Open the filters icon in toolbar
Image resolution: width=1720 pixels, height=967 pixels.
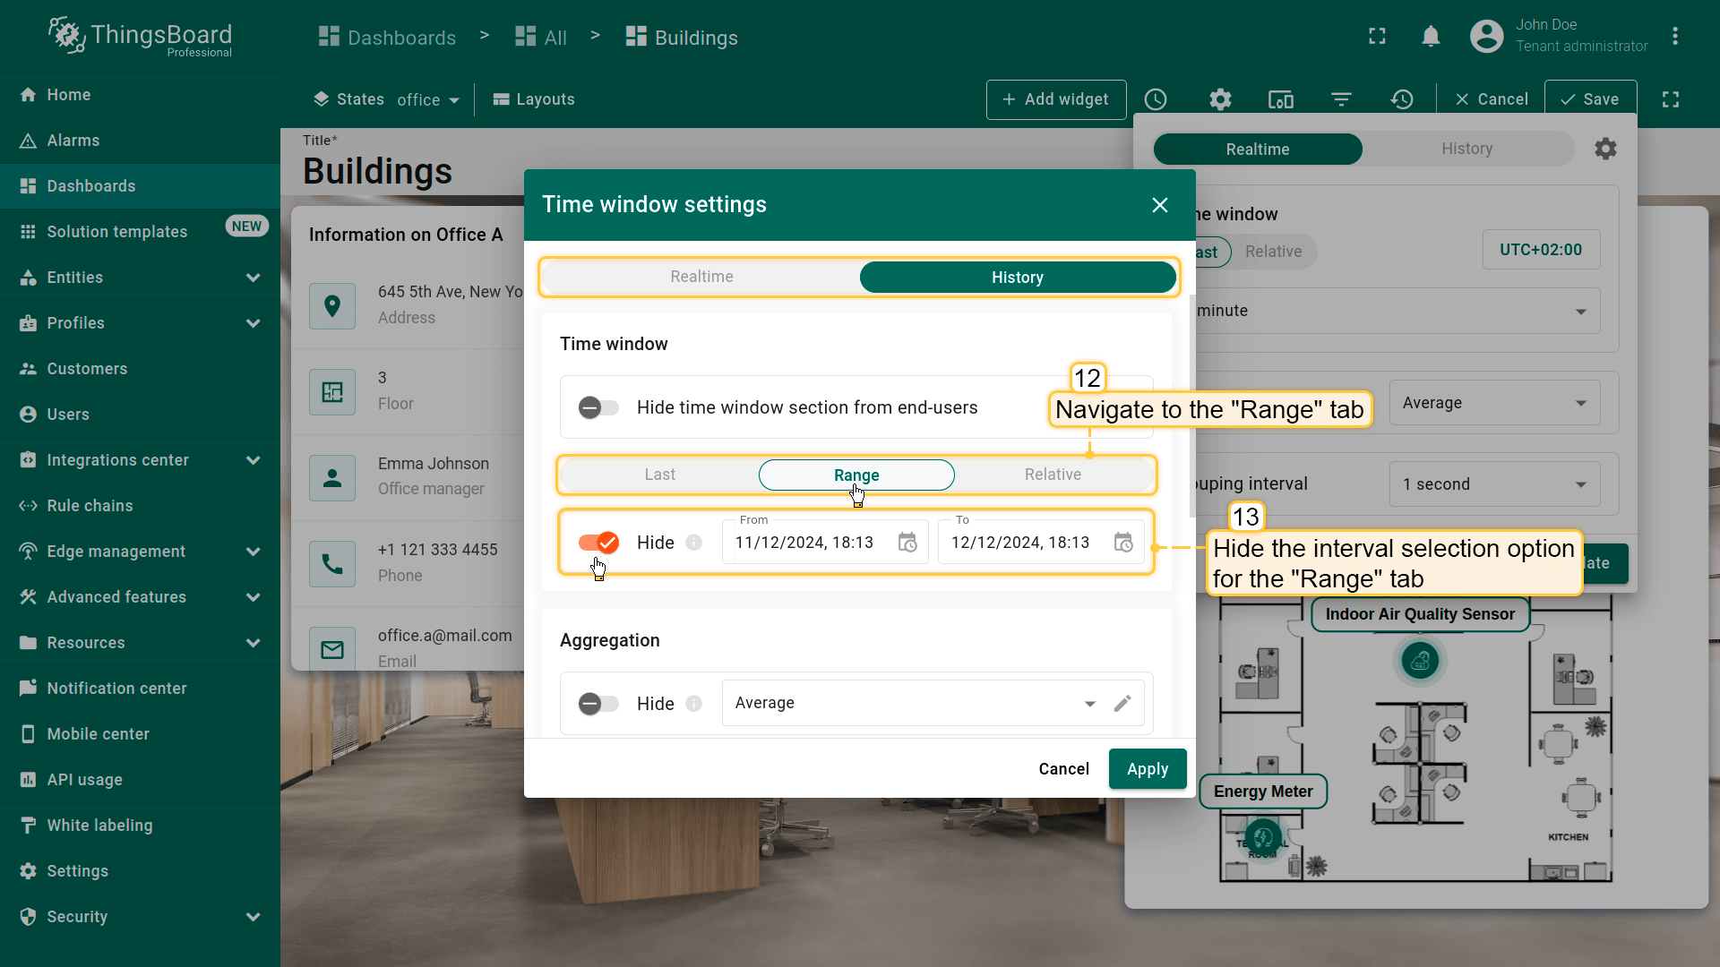pyautogui.click(x=1341, y=99)
